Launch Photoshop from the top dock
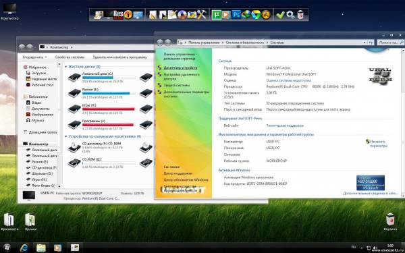405x253 pixels. [236, 14]
